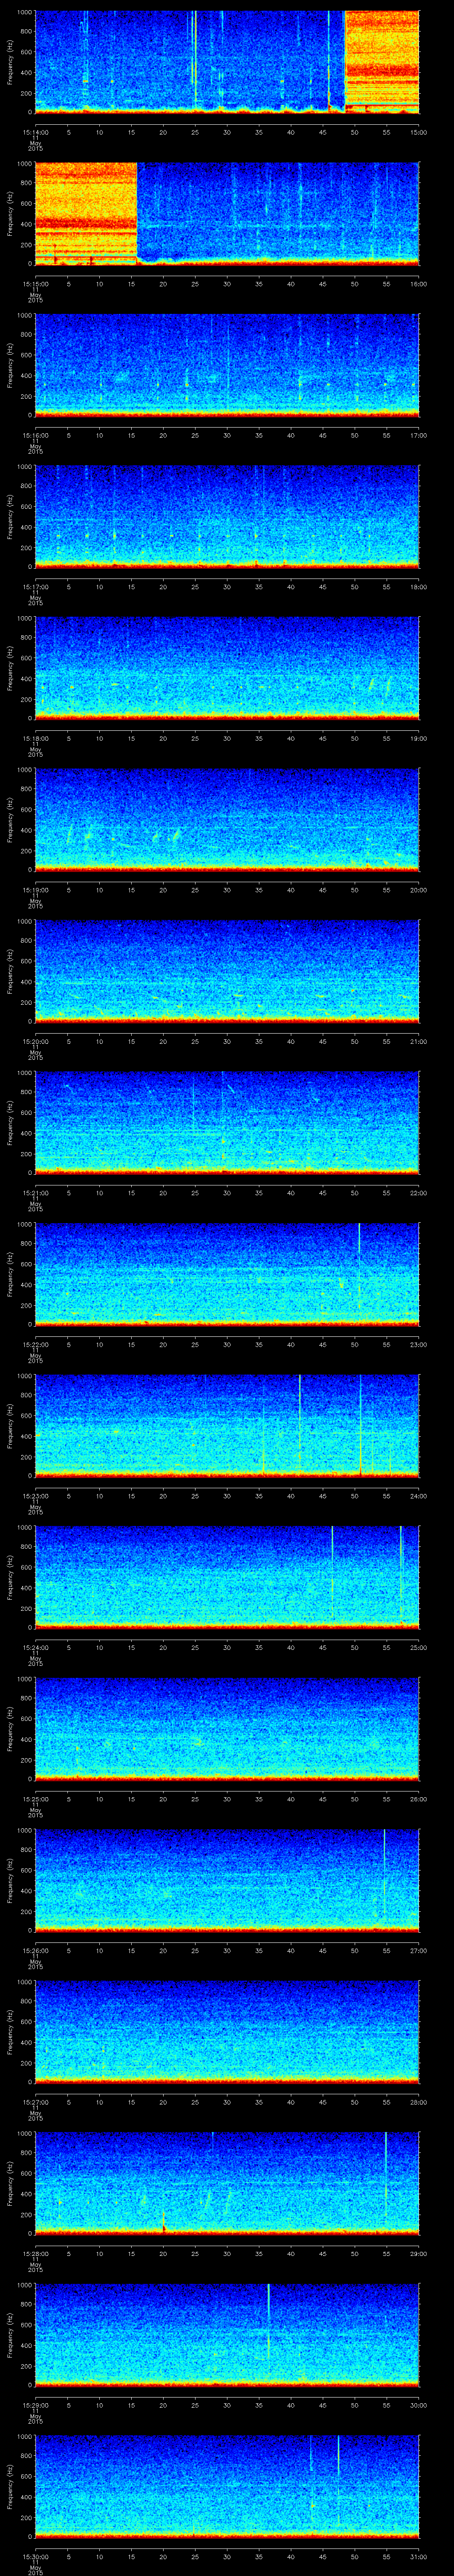
Task: Click the 15:25:00 start time label
Action: tap(35, 1799)
